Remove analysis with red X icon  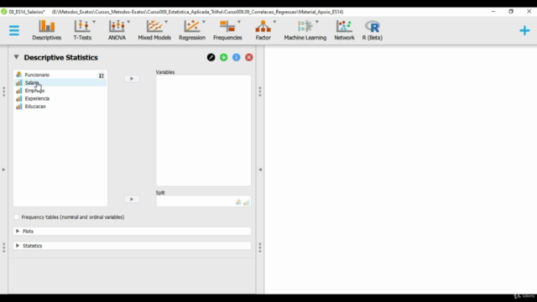pyautogui.click(x=249, y=57)
